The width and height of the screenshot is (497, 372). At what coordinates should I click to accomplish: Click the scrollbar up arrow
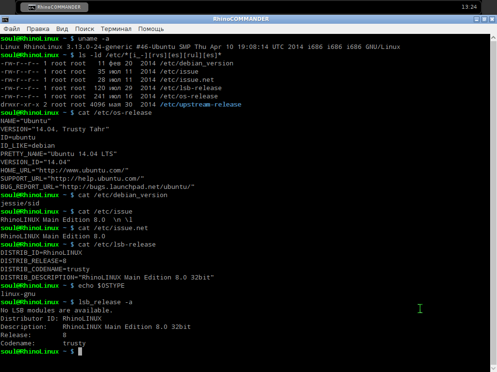[x=494, y=37]
